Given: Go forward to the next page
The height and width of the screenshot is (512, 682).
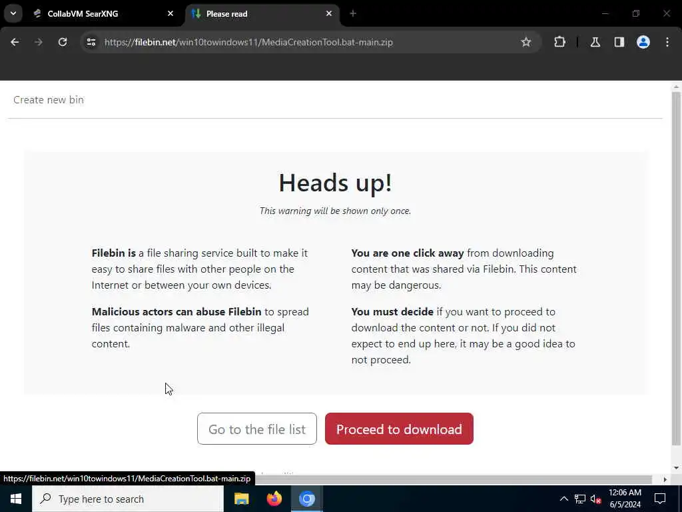Looking at the screenshot, I should point(39,42).
